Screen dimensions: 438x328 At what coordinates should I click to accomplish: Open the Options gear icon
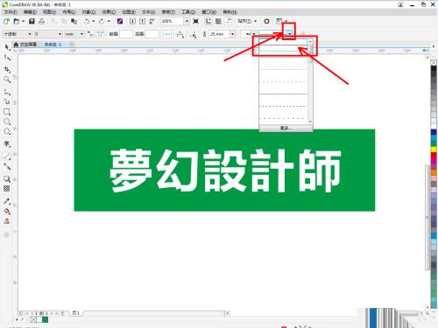[x=266, y=21]
